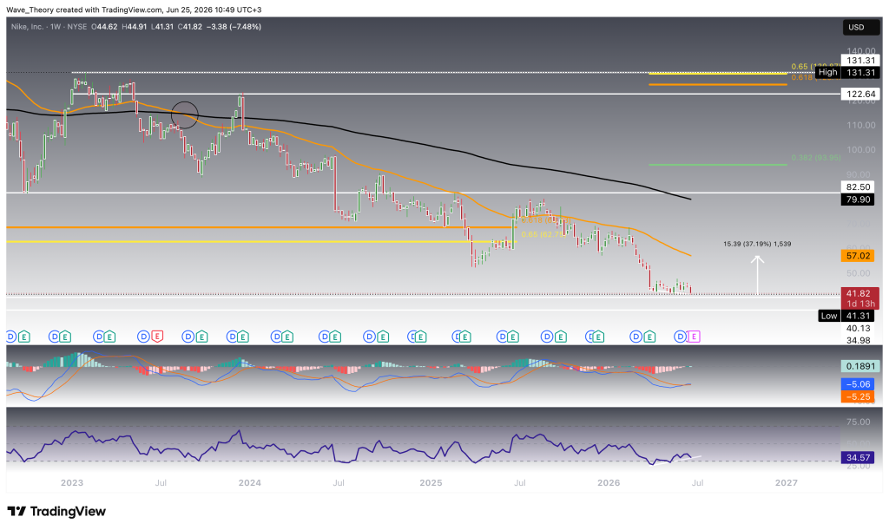Click the dividend D marker beside red E
Image resolution: width=889 pixels, height=530 pixels.
(143, 337)
